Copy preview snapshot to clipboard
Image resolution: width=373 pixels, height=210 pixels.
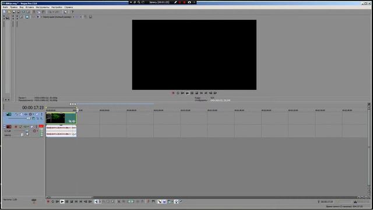coord(85,17)
